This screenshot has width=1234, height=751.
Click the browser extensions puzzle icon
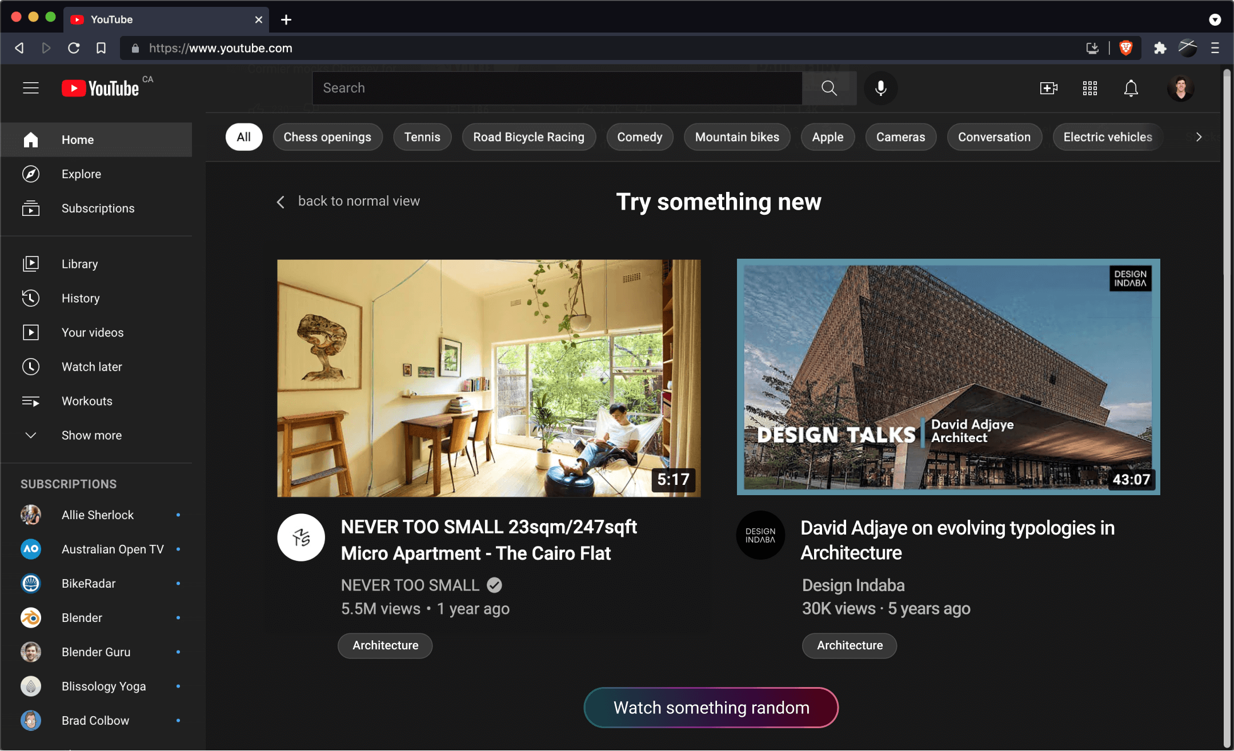click(1160, 48)
